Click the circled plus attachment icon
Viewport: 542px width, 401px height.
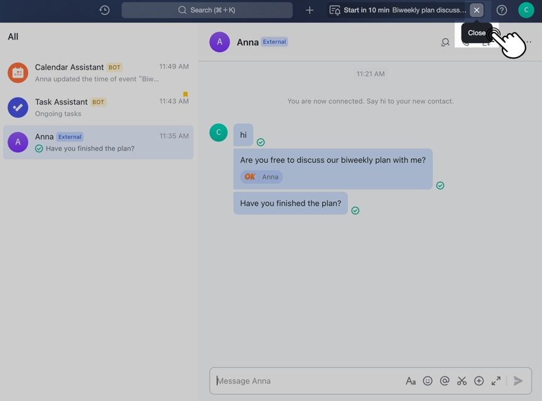pos(479,381)
